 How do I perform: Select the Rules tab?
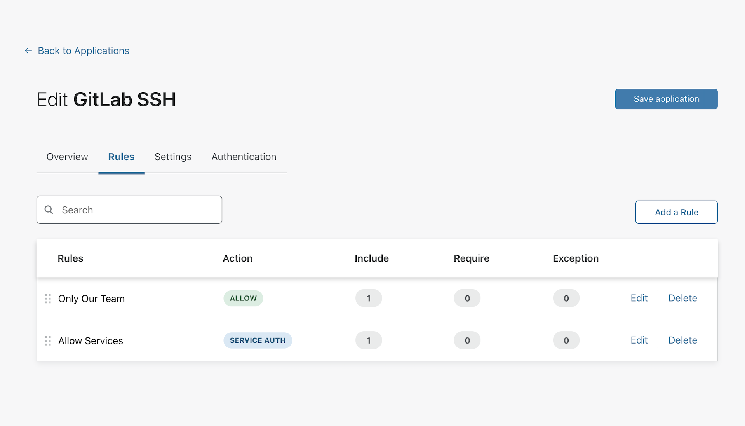click(121, 157)
